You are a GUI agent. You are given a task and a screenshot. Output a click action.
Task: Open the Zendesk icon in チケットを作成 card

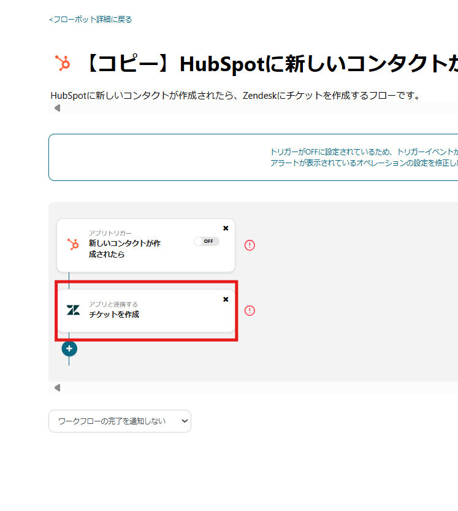(73, 310)
